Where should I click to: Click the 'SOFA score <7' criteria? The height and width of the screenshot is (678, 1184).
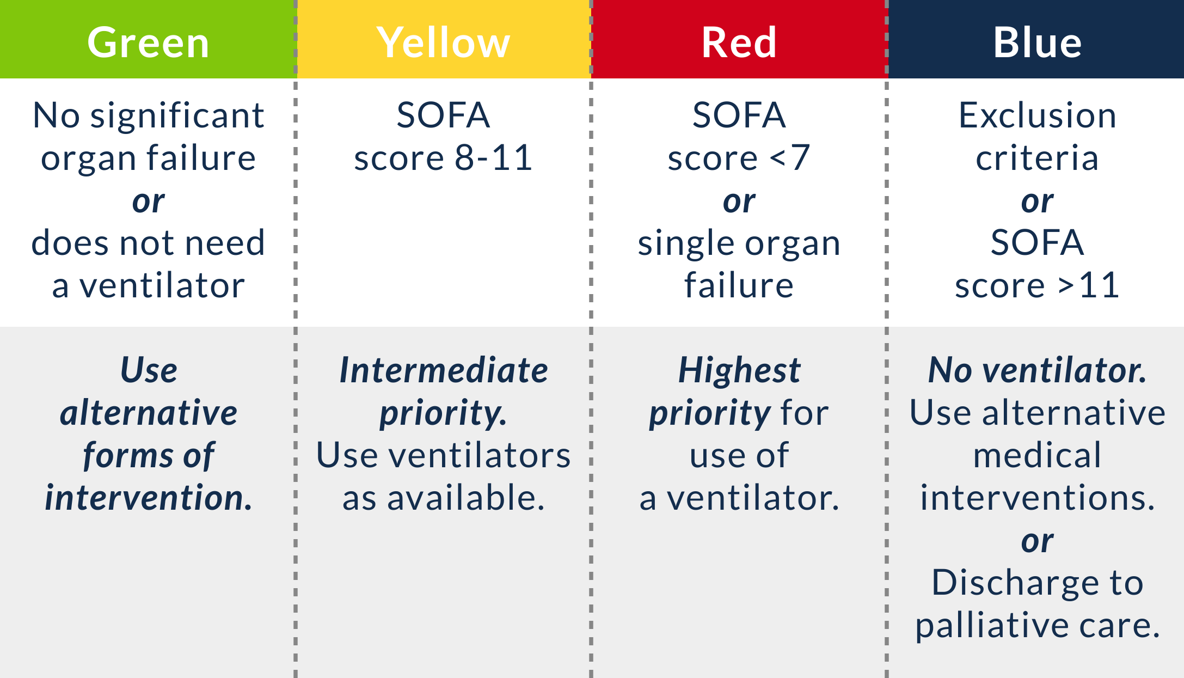tap(739, 136)
